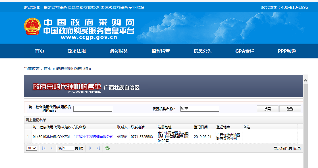
Task: Click 联系人 column header
Action: pyautogui.click(x=122, y=127)
